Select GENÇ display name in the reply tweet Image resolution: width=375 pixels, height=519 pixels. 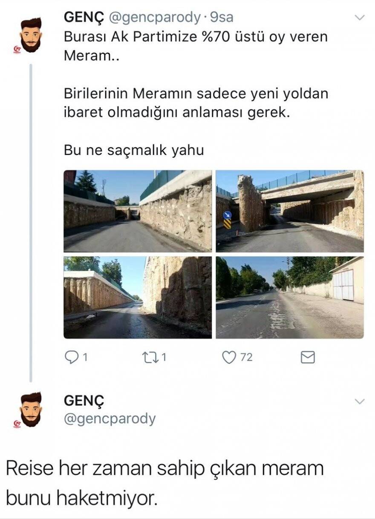click(84, 401)
